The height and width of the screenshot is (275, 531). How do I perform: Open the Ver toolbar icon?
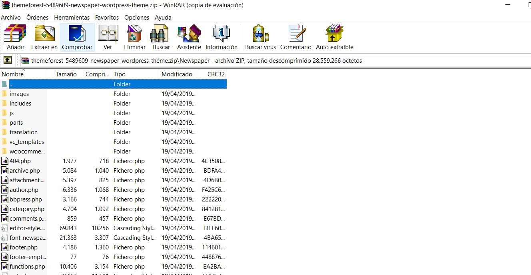coord(108,34)
